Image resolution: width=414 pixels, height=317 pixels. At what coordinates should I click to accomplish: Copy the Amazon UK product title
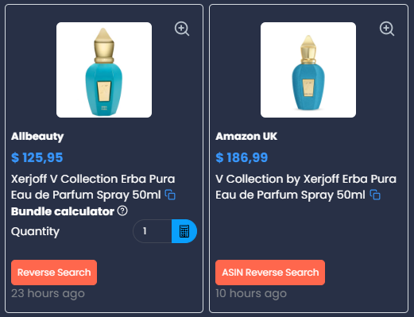[x=375, y=195]
